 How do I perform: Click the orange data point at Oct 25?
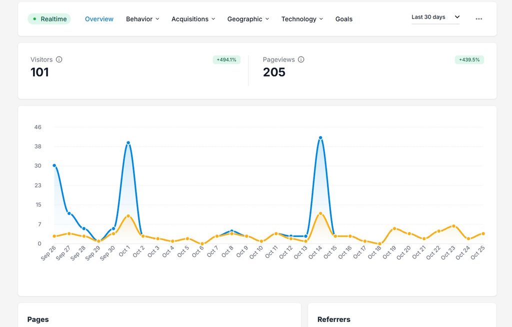(483, 233)
